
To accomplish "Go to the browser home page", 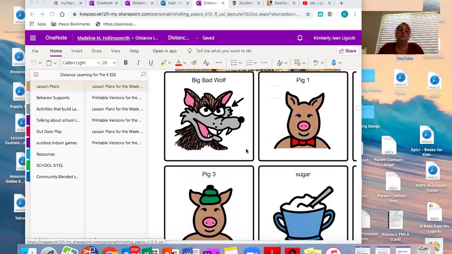I will [x=62, y=14].
